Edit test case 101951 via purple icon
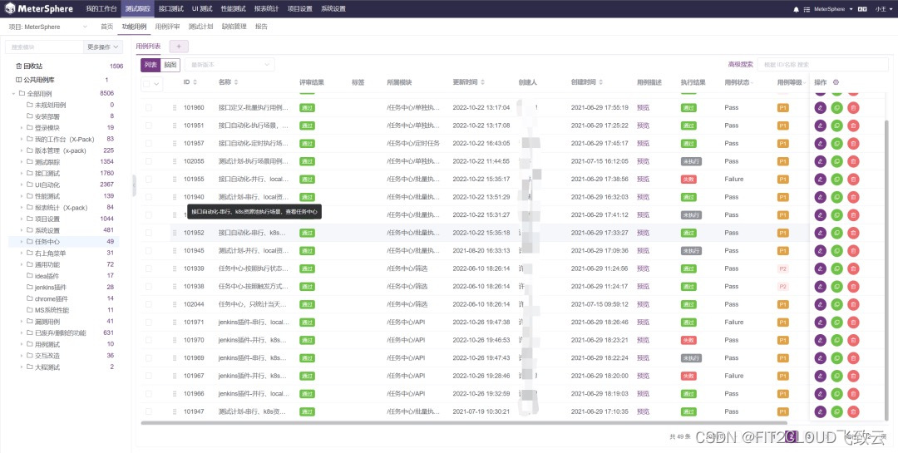Viewport: 898px width, 453px height. [820, 126]
